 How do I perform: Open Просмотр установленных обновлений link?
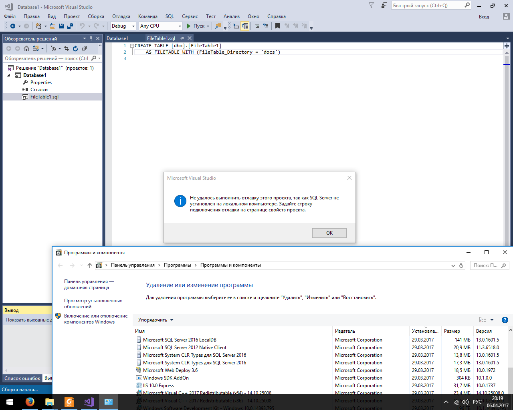click(x=93, y=303)
